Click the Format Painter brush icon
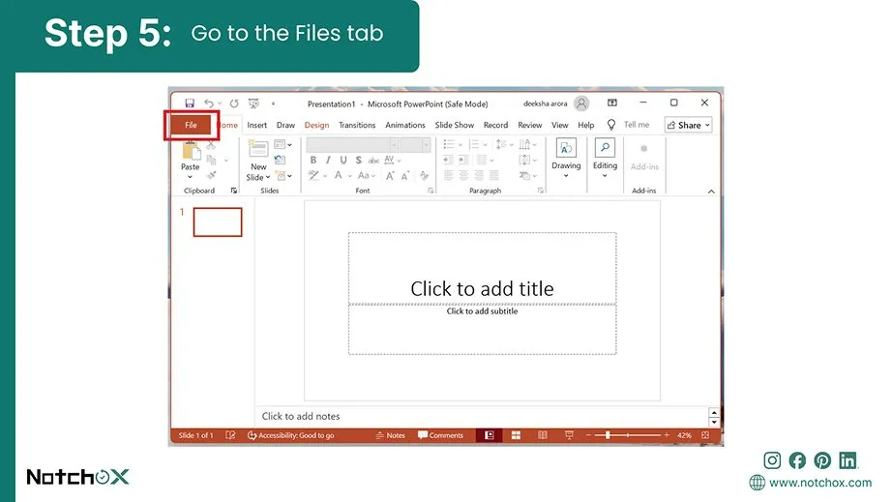 pos(211,174)
